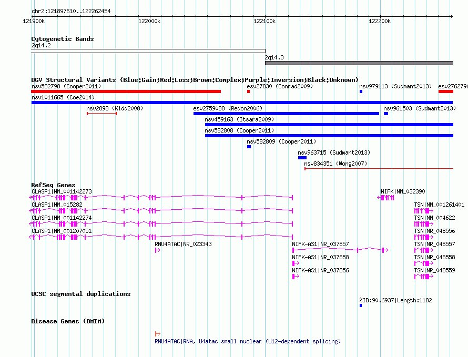468x357 pixels.
Task: Select the TSN|NR_048559 gene glyph
Action: click(424, 277)
